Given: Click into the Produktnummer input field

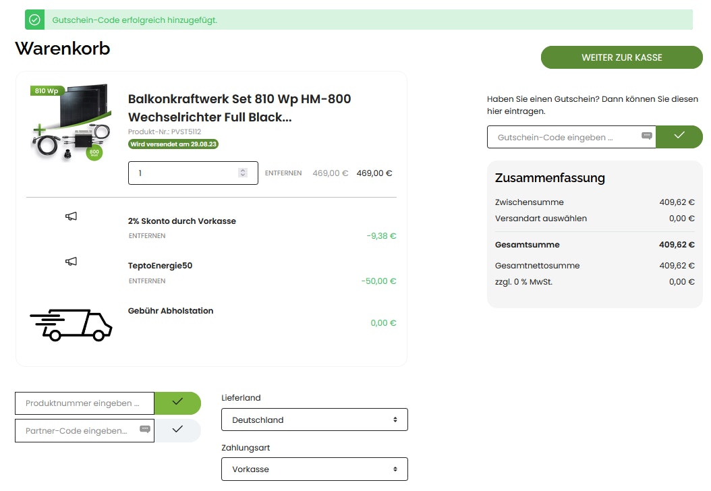Looking at the screenshot, I should pos(84,403).
